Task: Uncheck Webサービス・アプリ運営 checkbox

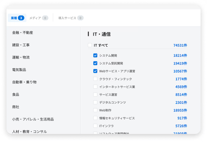Action: click(x=95, y=71)
